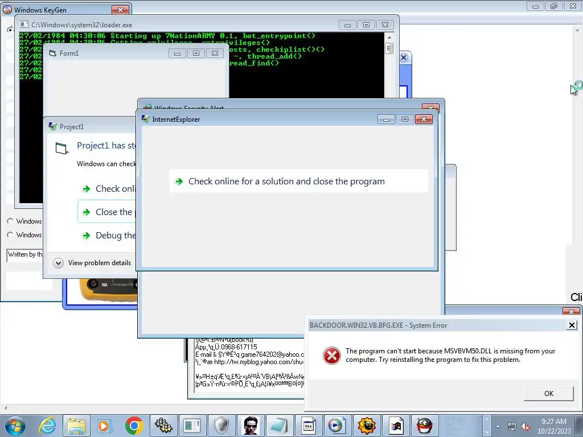The width and height of the screenshot is (583, 437).
Task: Click the round X button behind the console
Action: coord(404,57)
